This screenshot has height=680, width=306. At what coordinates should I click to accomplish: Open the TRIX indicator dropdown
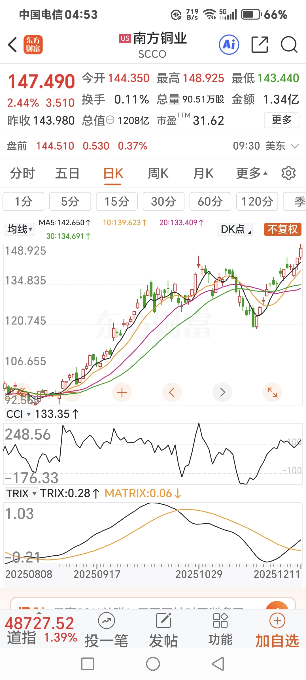coord(22,493)
